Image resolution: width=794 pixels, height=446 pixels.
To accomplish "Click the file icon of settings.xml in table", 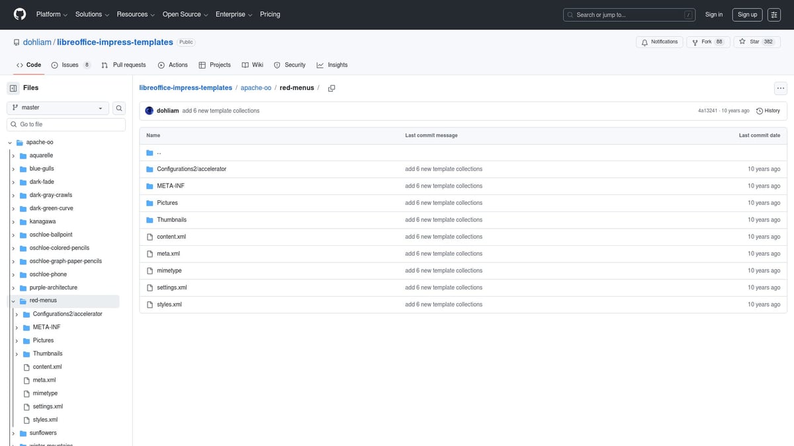I will (x=150, y=287).
